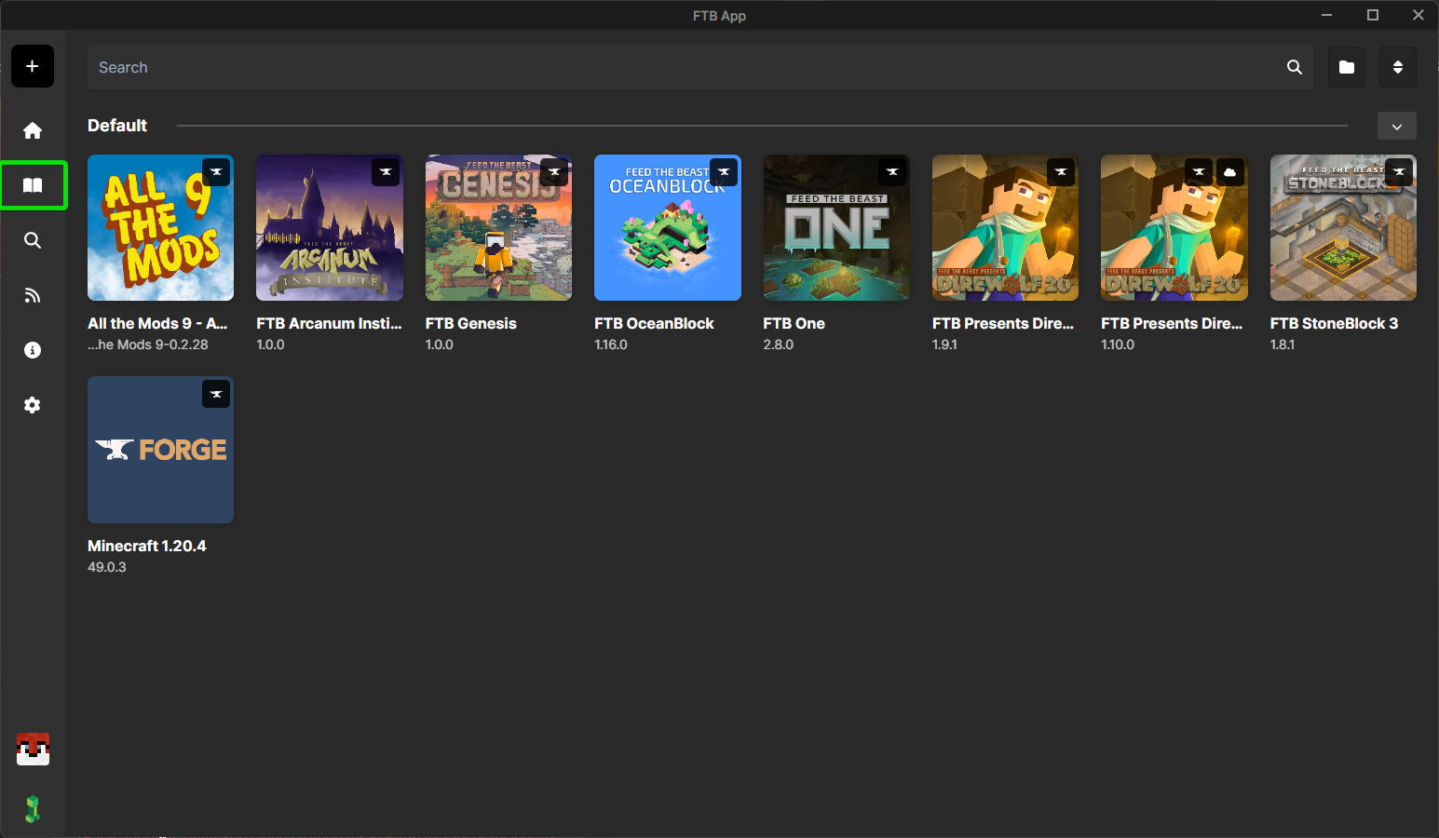Click the Forge badge on FTB Genesis
This screenshot has width=1439, height=838.
pyautogui.click(x=554, y=172)
